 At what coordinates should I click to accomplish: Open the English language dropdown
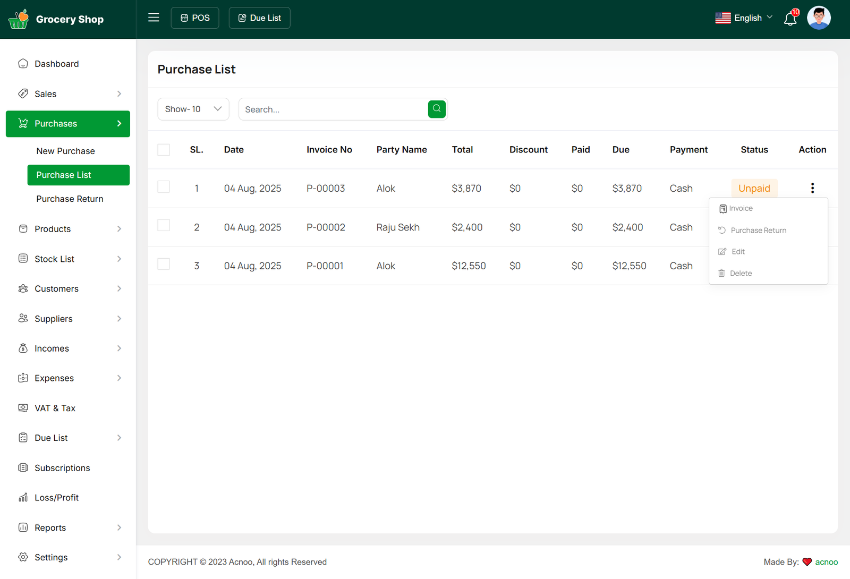coord(744,18)
